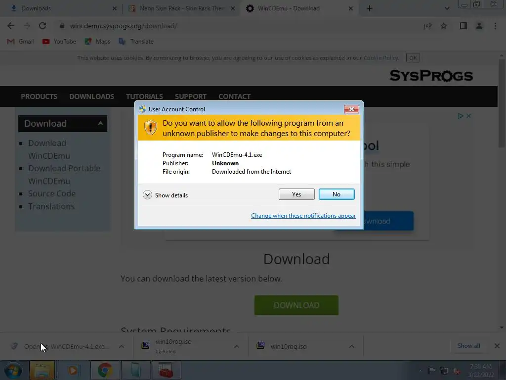
Task: Open options for canceled win10rog.iso
Action: [237, 346]
